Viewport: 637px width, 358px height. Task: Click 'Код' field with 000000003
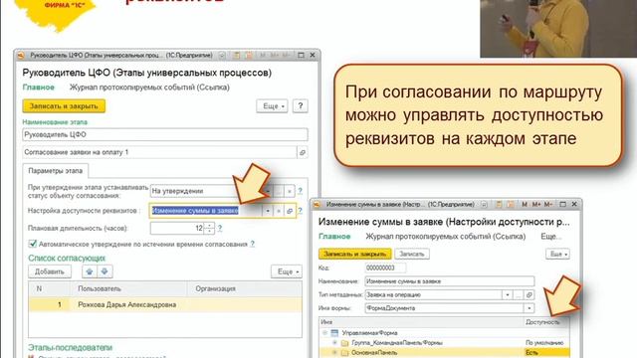tap(385, 268)
